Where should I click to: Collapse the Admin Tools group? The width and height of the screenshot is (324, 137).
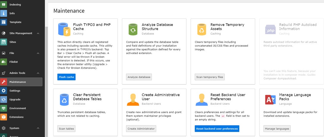coord(38,73)
